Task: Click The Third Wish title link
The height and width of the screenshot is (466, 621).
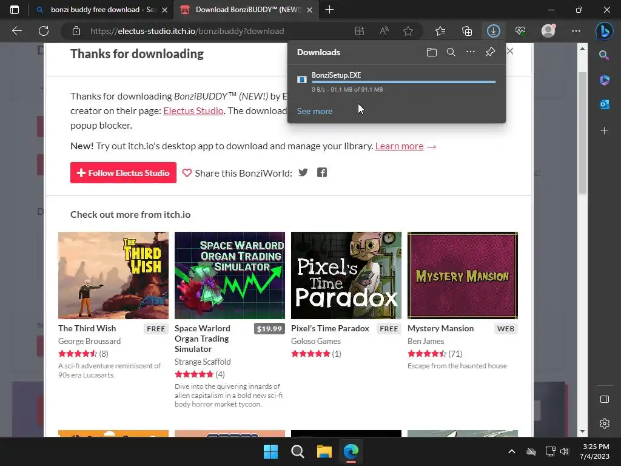Action: click(x=87, y=328)
